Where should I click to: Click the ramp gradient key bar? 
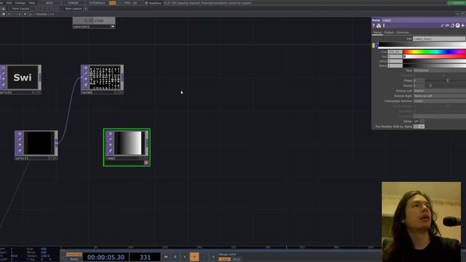pos(422,45)
